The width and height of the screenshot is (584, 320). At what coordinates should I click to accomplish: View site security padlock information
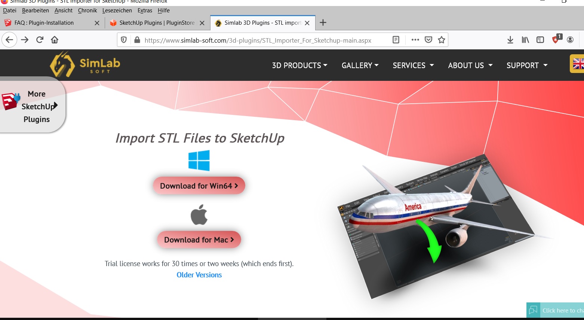(137, 40)
